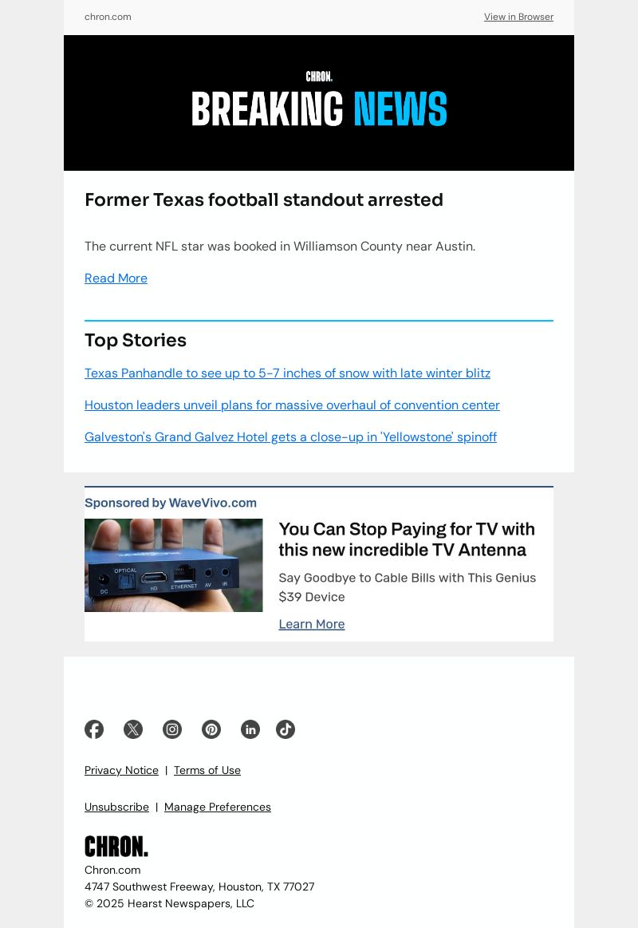Open the Pinterest social icon
The image size is (638, 928).
(x=211, y=729)
